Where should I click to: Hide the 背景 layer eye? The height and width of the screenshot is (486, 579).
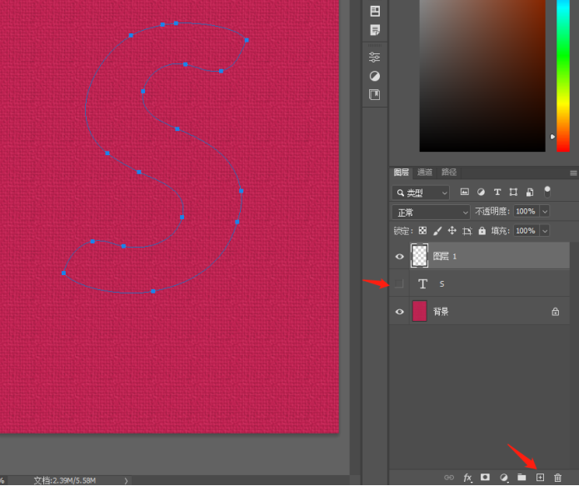pyautogui.click(x=399, y=312)
